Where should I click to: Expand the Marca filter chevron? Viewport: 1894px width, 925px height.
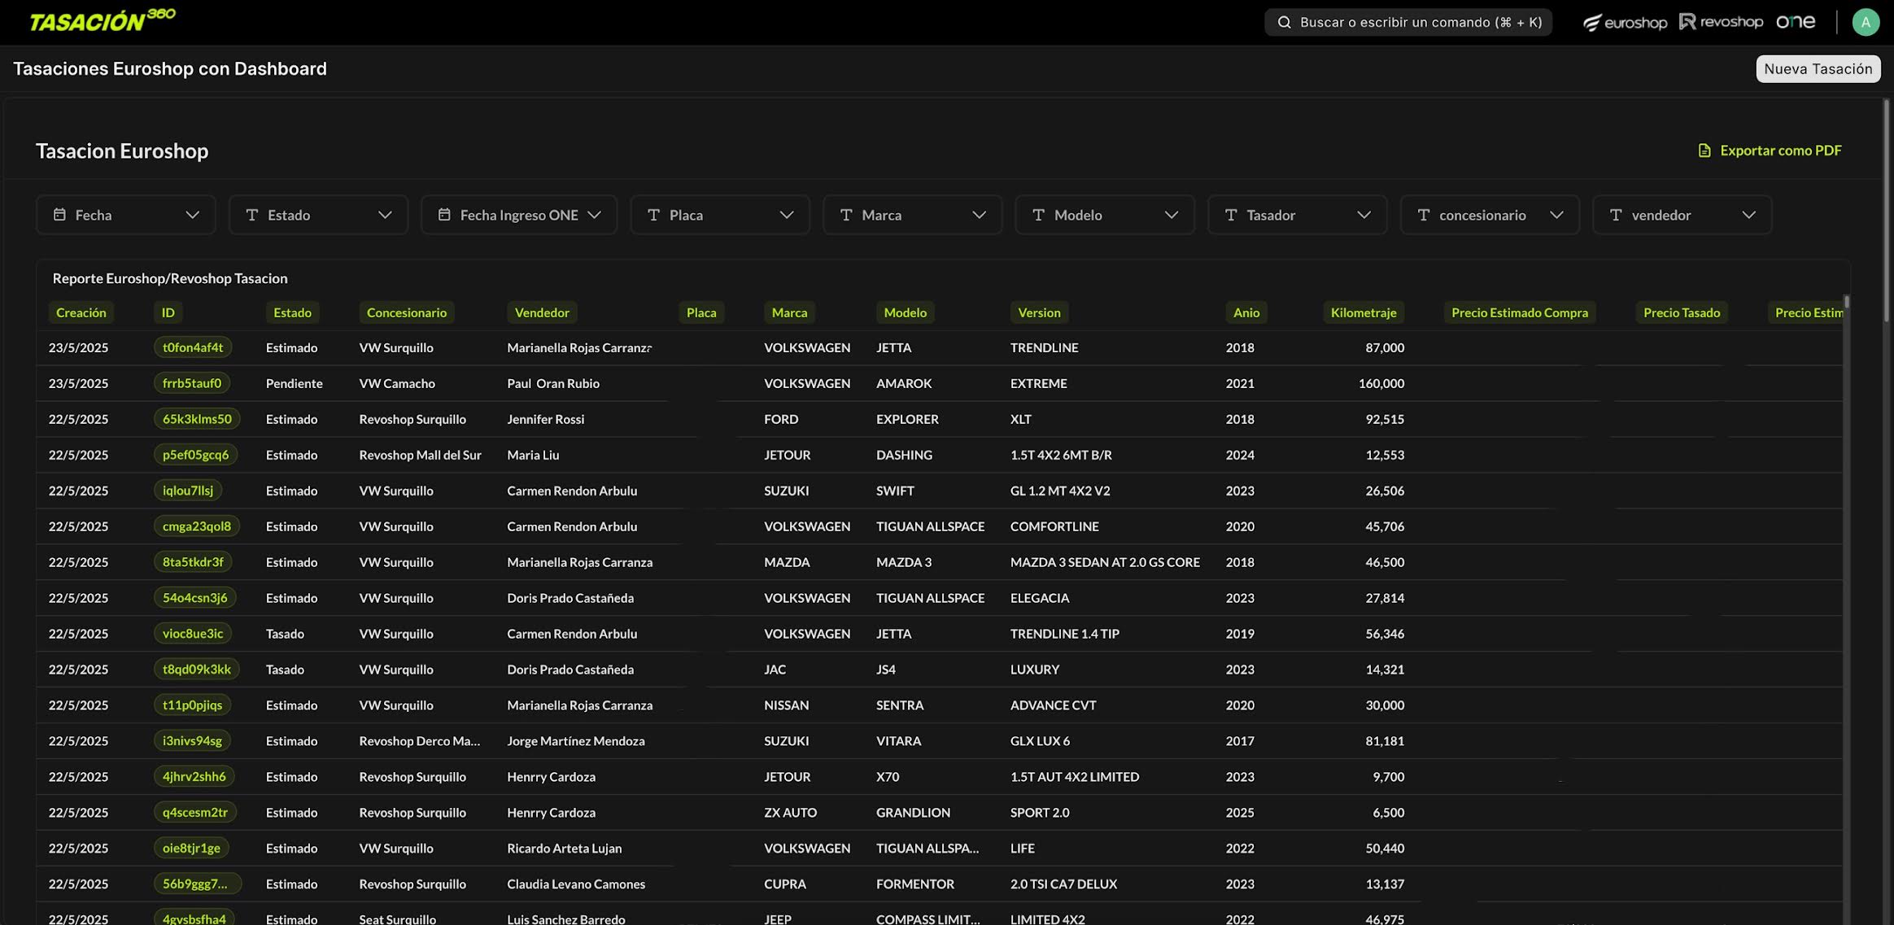point(979,215)
